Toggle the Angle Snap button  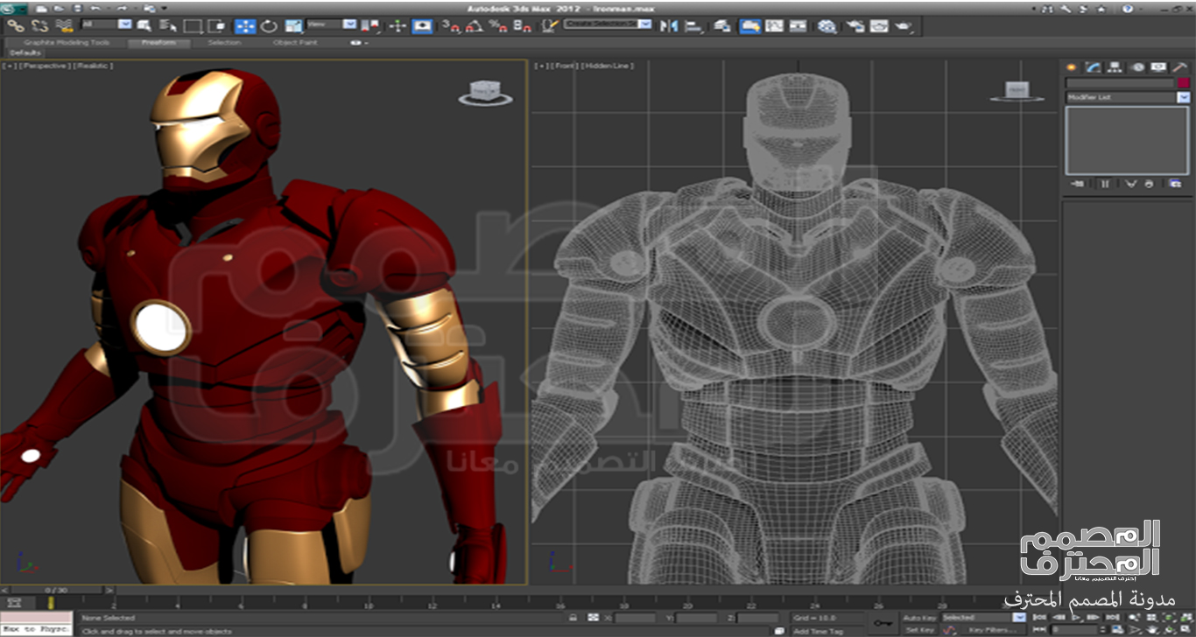(x=474, y=26)
